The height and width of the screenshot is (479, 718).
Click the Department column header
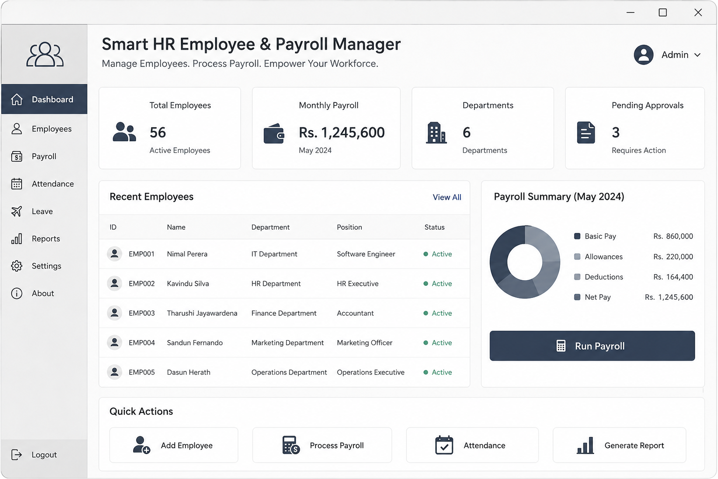click(270, 227)
